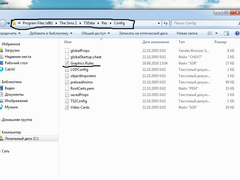Select Библиотеки in navigation pane
This screenshot has height=180, width=240.
(12, 82)
